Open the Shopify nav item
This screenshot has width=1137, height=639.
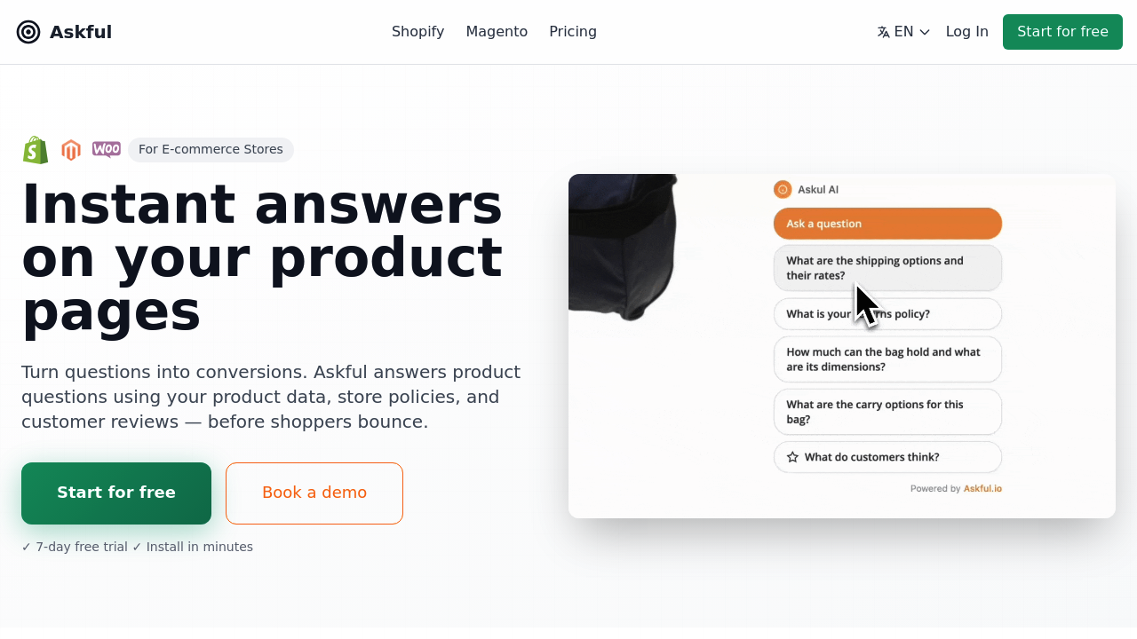tap(417, 32)
